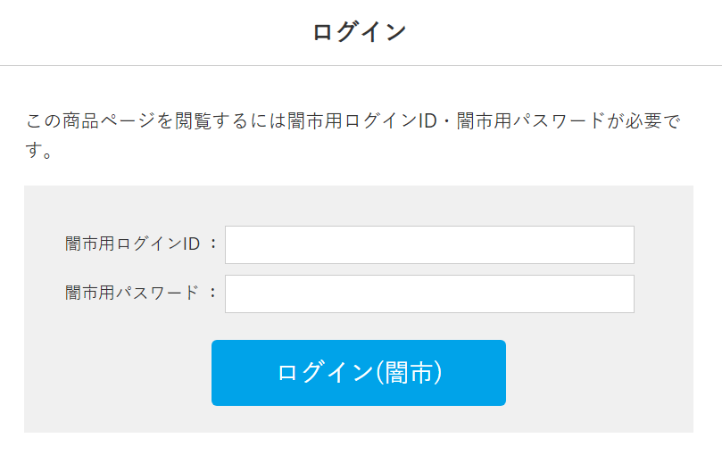This screenshot has width=722, height=463.
Task: Click the notice text about required login credentials
Action: tap(353, 121)
